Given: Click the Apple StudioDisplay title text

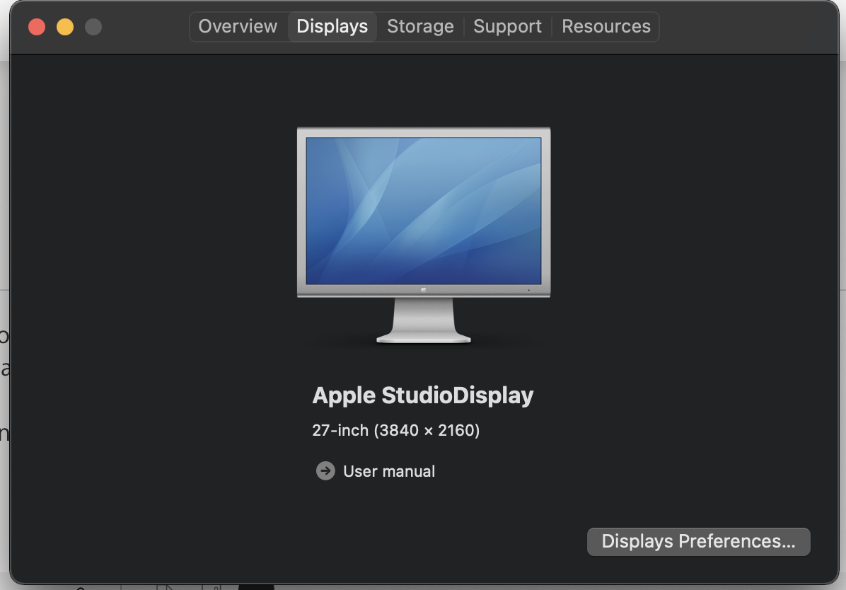Looking at the screenshot, I should [x=423, y=395].
